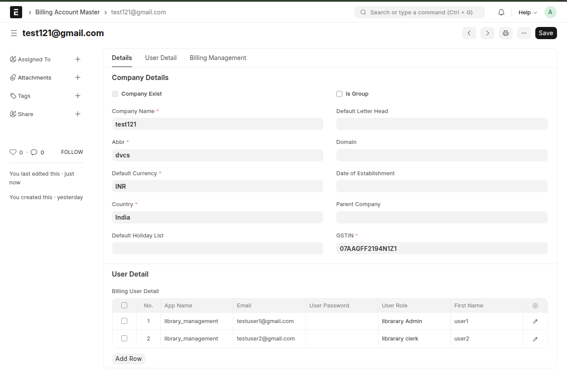Image resolution: width=567 pixels, height=377 pixels.
Task: Open grid settings gear in user table
Action: [535, 306]
